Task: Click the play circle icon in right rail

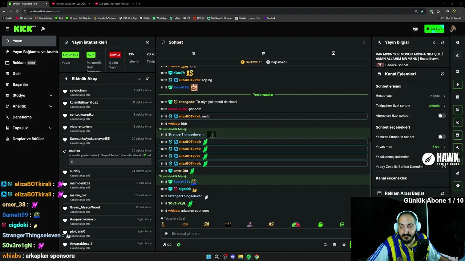Action: coord(458,123)
